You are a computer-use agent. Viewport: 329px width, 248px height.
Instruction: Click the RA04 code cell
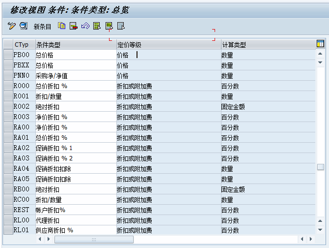(24, 169)
